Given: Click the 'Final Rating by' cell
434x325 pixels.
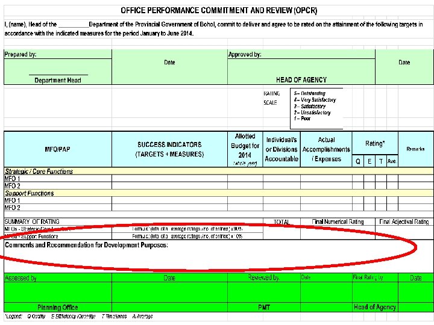Looking at the screenshot, I should [375, 277].
